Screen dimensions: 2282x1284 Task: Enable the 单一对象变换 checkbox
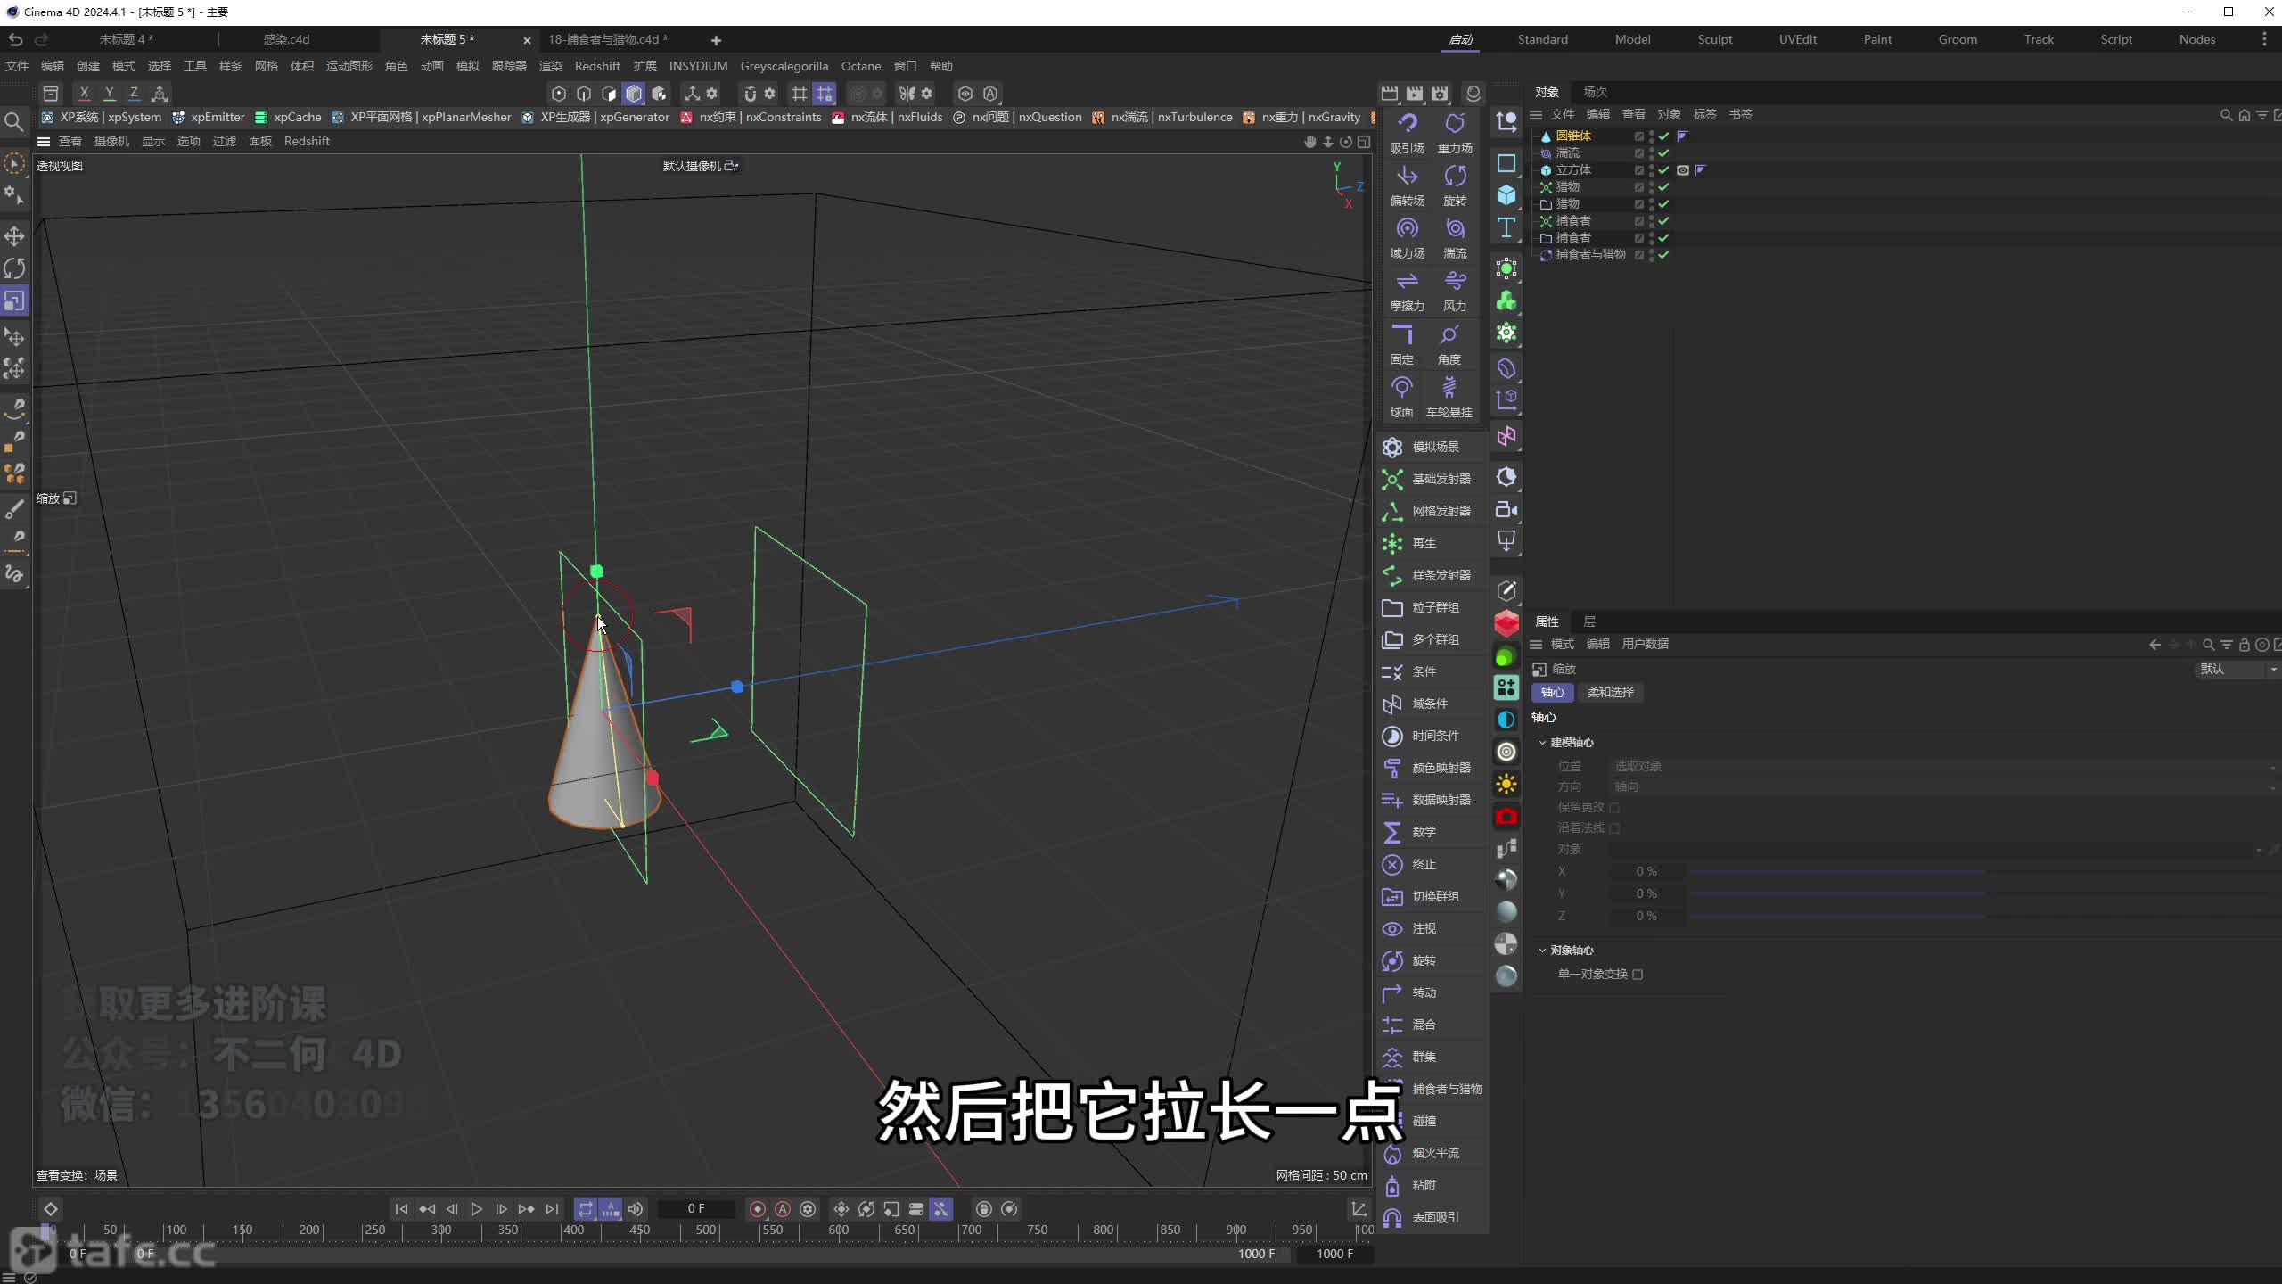pyautogui.click(x=1638, y=975)
